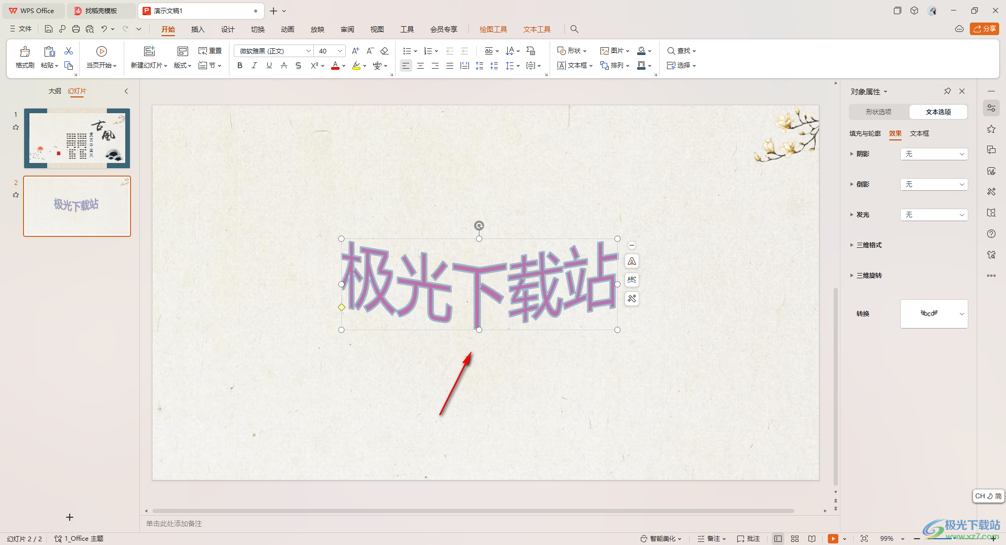Select slide 2 thumbnail
1006x545 pixels.
tap(77, 206)
